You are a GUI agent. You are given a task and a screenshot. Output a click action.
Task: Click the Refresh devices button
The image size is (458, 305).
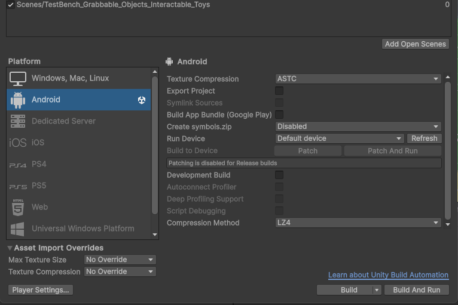click(424, 138)
